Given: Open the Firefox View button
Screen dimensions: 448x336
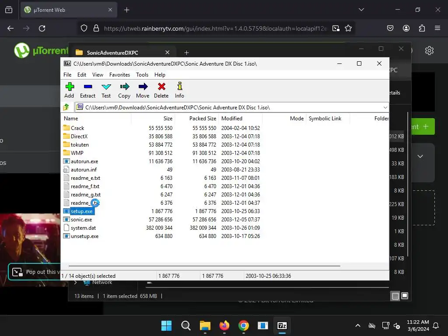Looking at the screenshot, I should pyautogui.click(x=9, y=10).
